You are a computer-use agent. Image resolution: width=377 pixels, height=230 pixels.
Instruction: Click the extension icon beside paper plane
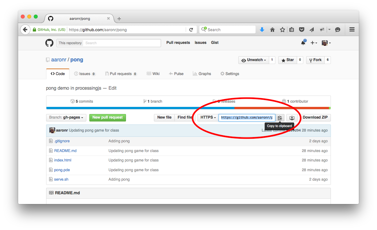click(x=322, y=30)
